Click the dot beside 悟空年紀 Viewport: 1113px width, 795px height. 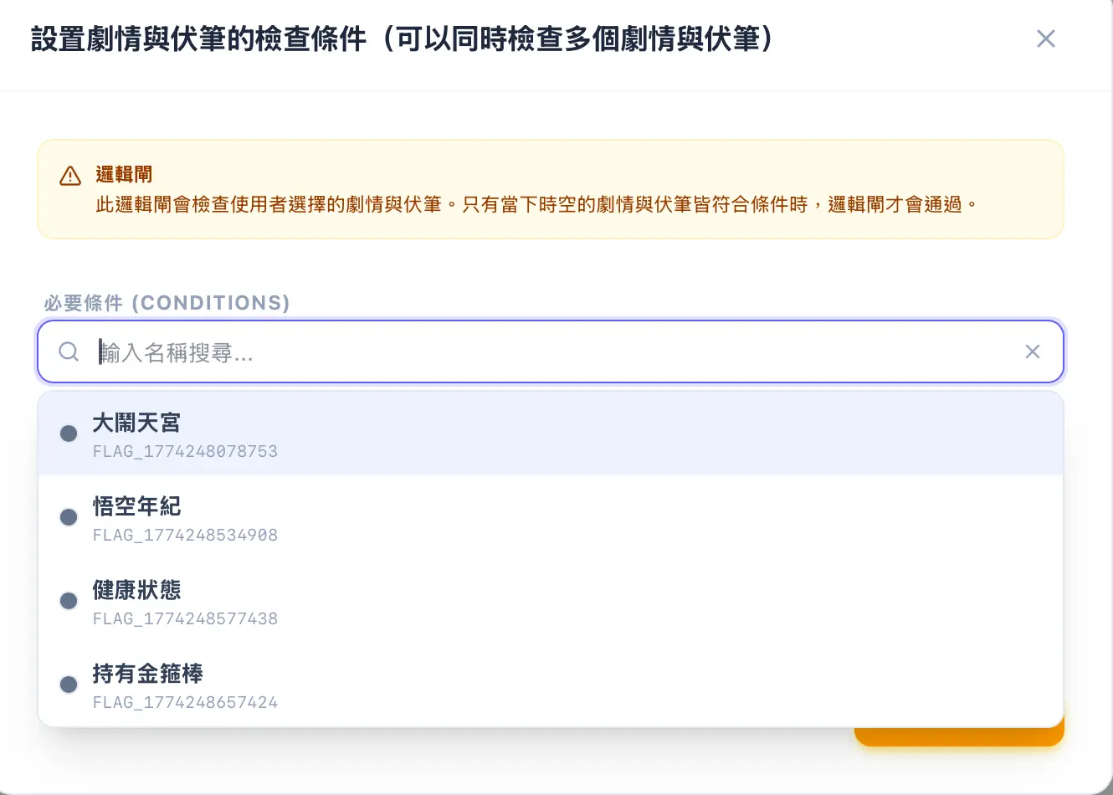tap(69, 517)
